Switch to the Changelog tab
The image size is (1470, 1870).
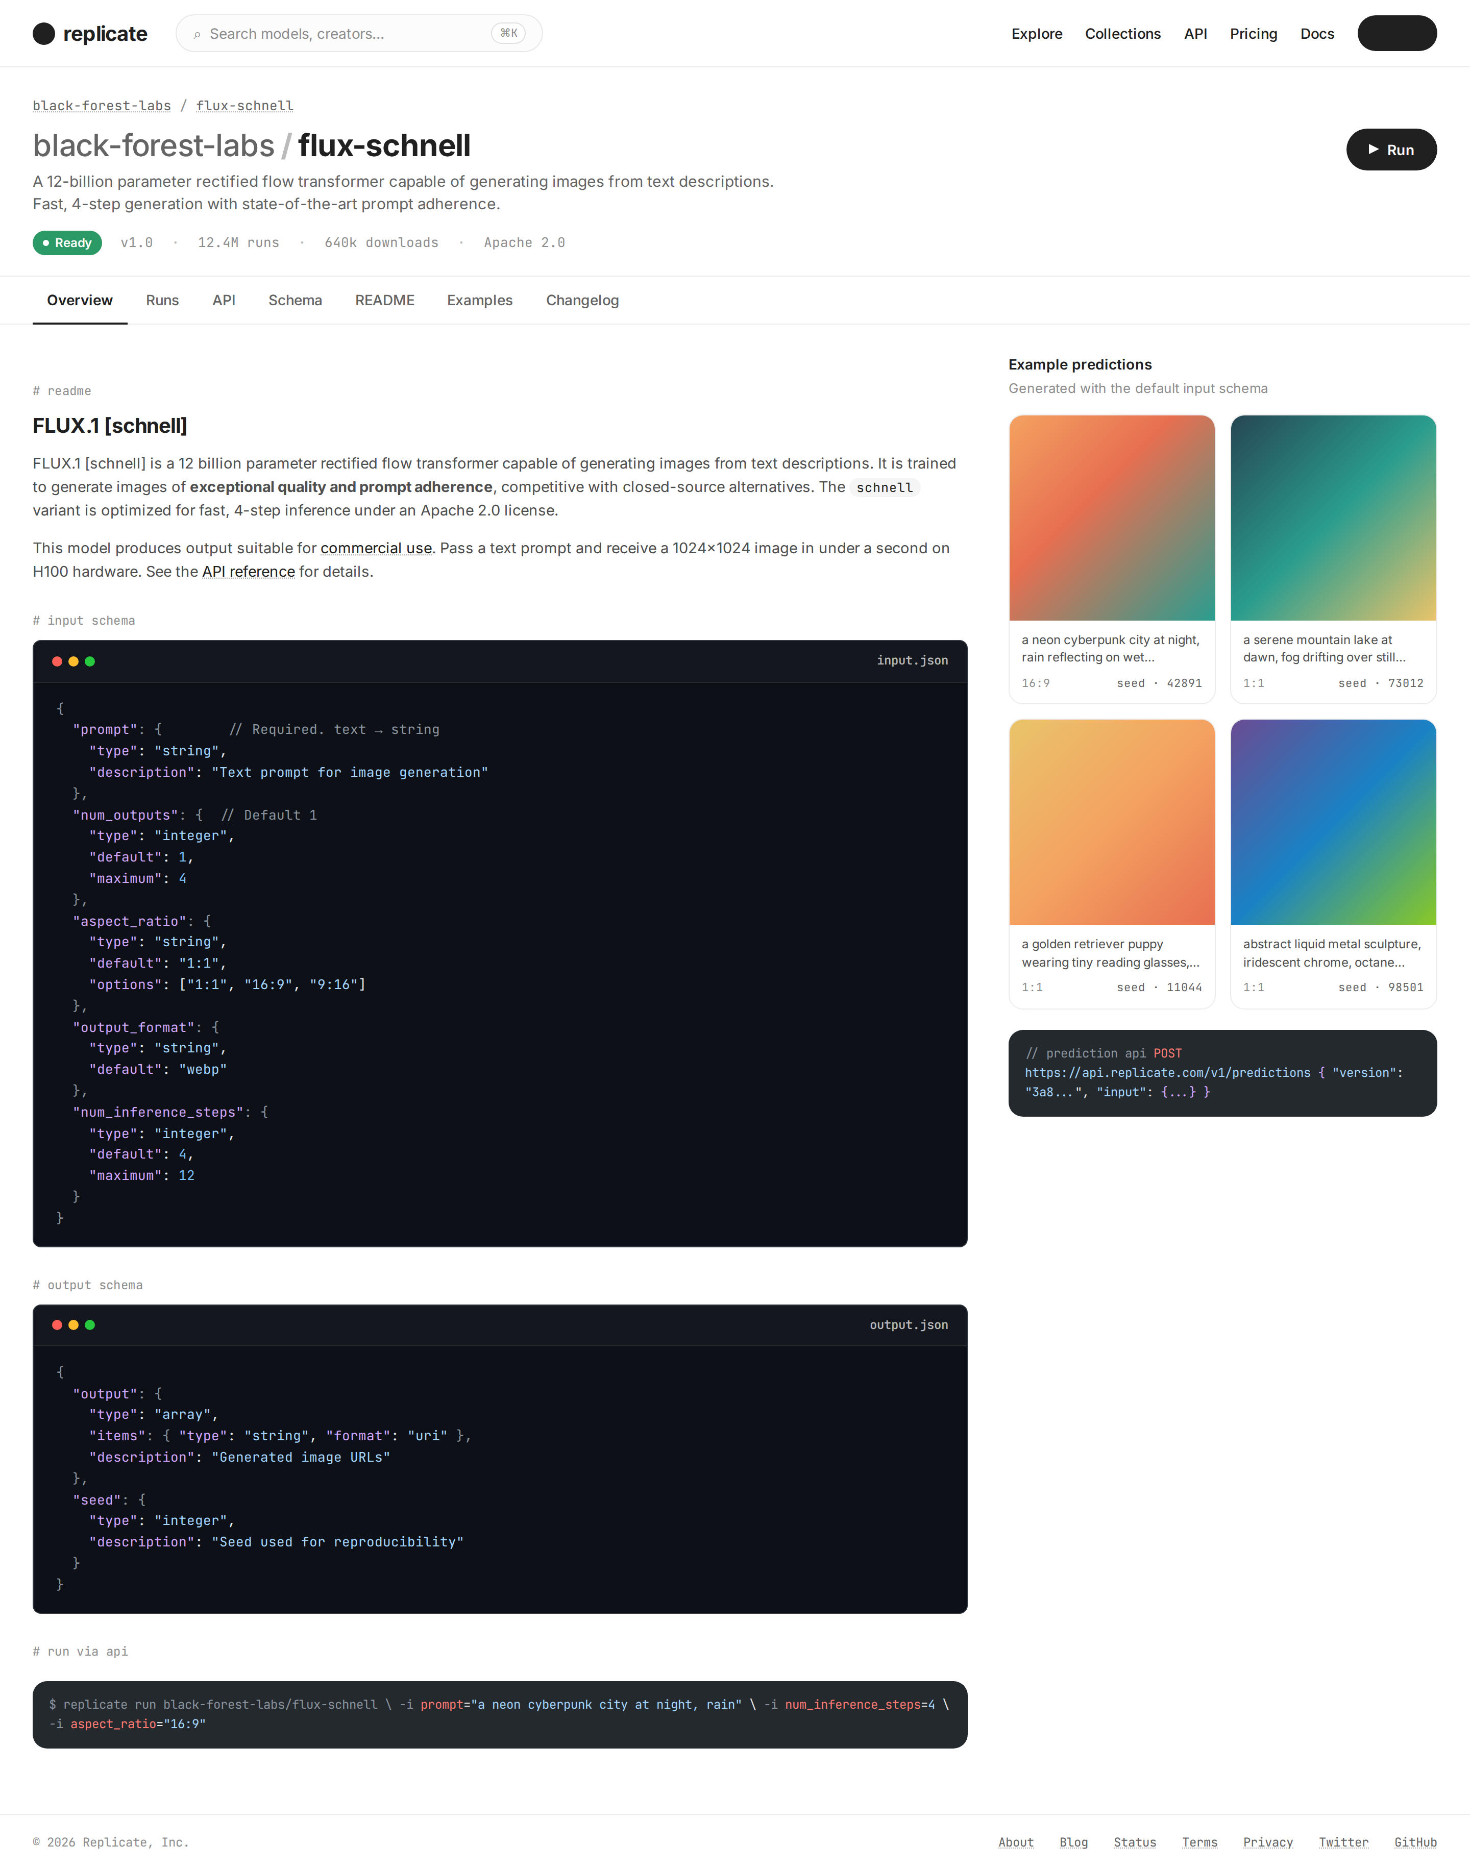tap(582, 300)
